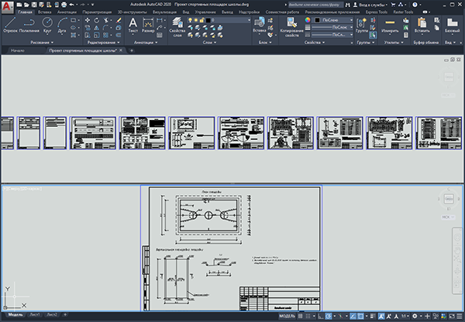This screenshot has width=465, height=322.
Task: Choose the Круг circle tool
Action: (47, 25)
